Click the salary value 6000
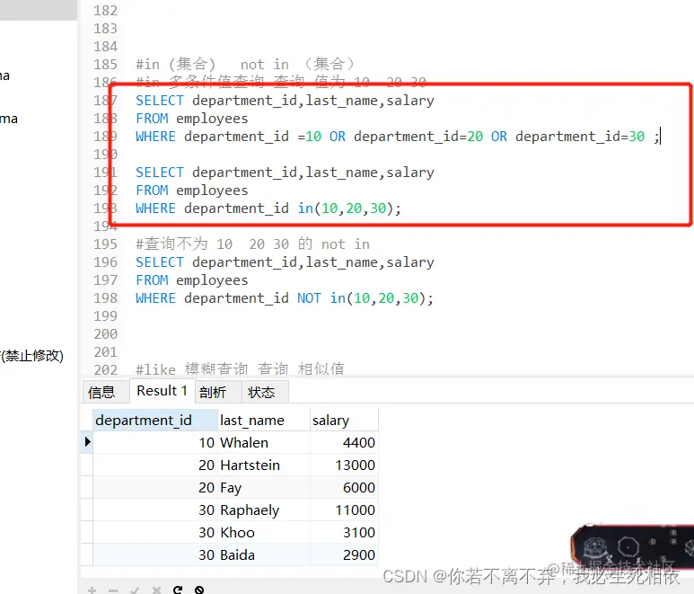 coord(344,488)
